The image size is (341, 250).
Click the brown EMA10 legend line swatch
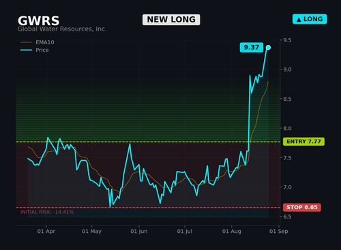click(26, 42)
